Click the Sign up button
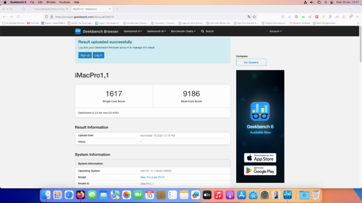The width and height of the screenshot is (362, 203). tap(85, 55)
